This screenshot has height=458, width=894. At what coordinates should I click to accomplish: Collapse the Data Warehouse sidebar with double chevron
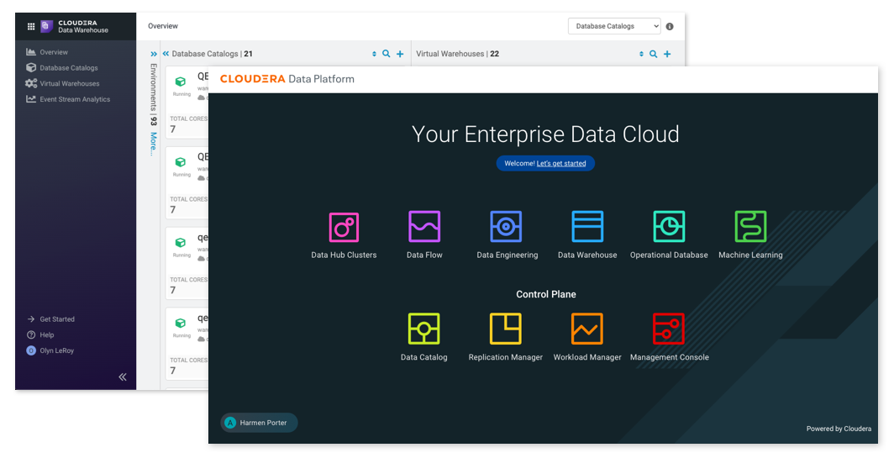pos(123,376)
